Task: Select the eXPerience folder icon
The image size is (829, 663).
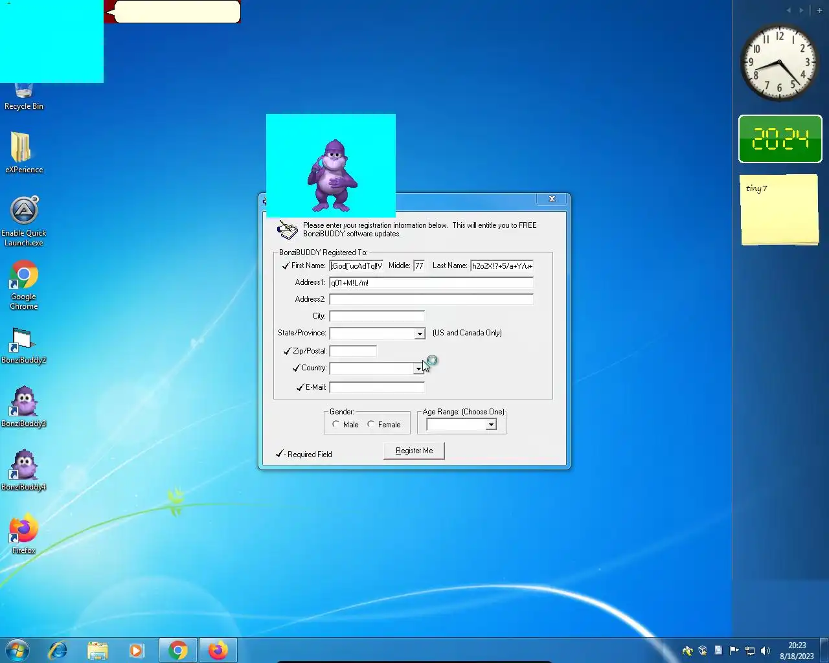Action: coord(24,153)
